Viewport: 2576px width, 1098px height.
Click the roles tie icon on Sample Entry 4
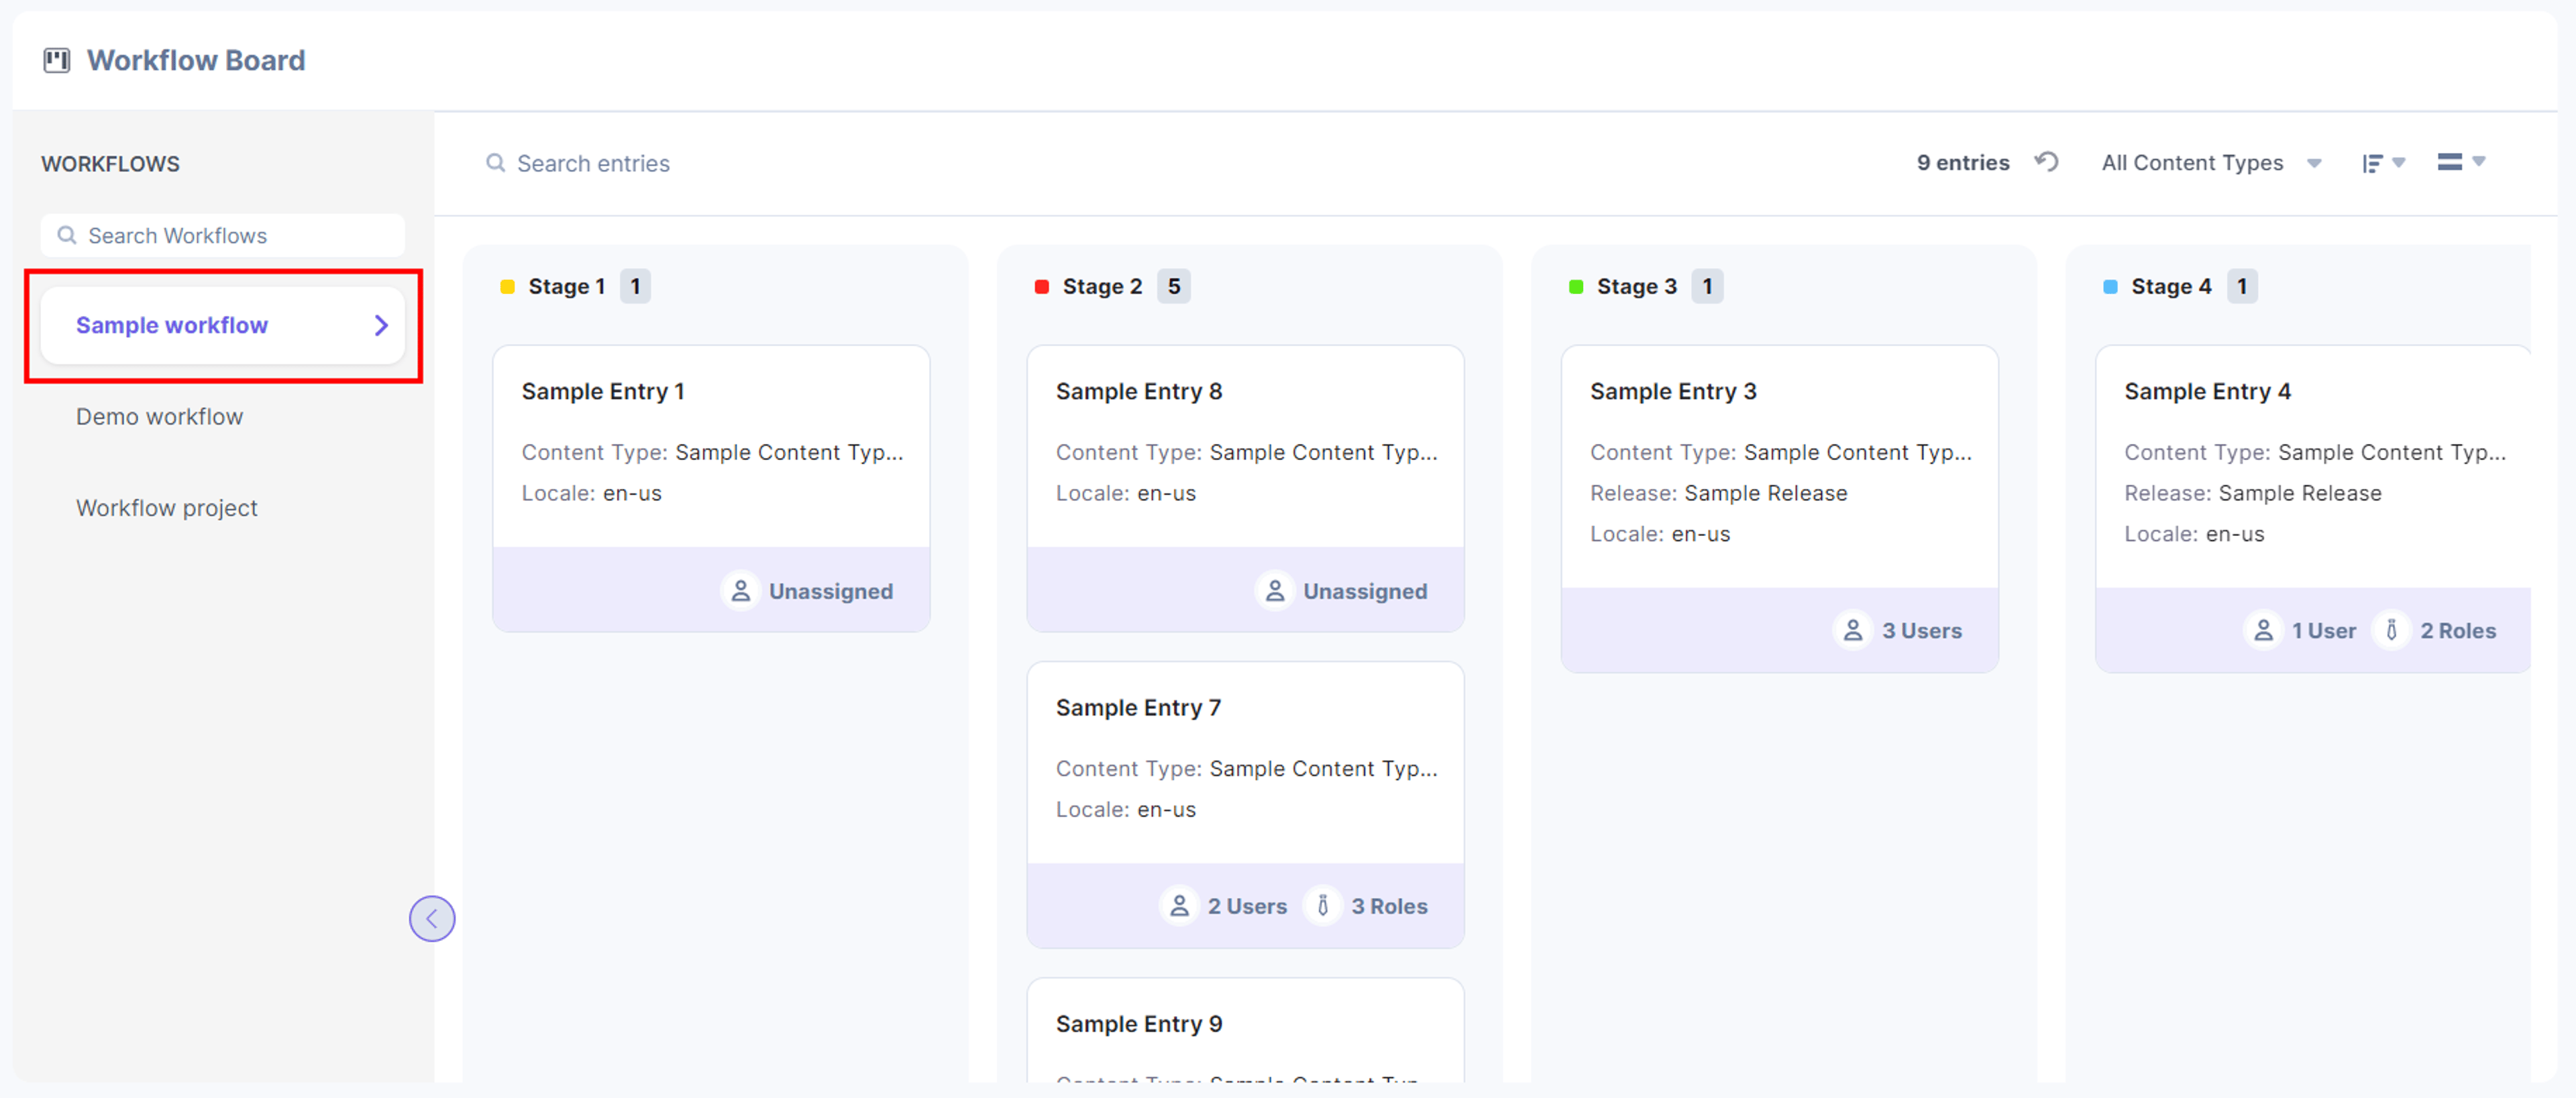[x=2391, y=630]
